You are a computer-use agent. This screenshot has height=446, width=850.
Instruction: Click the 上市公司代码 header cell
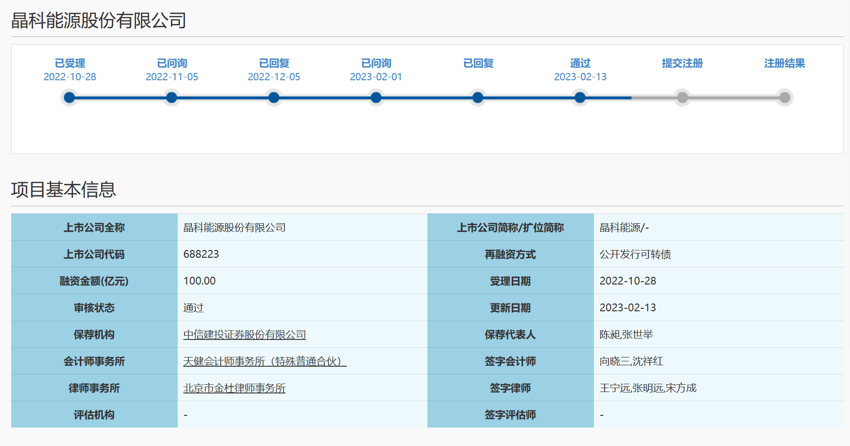[94, 254]
